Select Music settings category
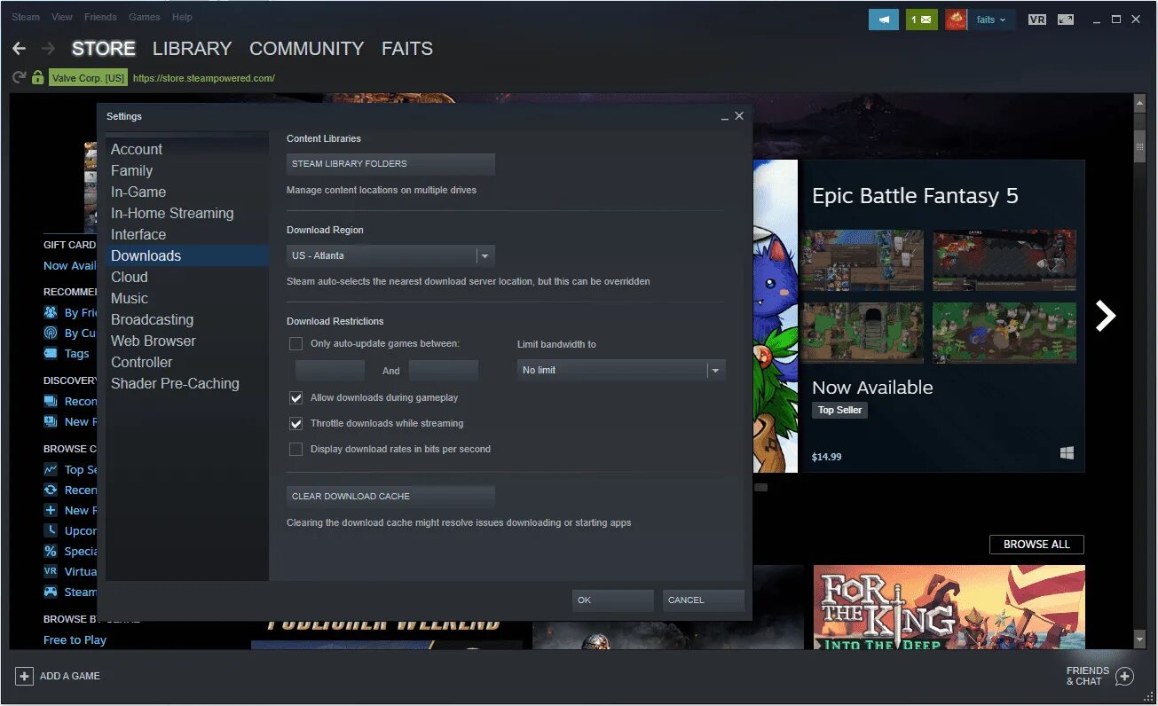This screenshot has width=1158, height=706. click(187, 298)
